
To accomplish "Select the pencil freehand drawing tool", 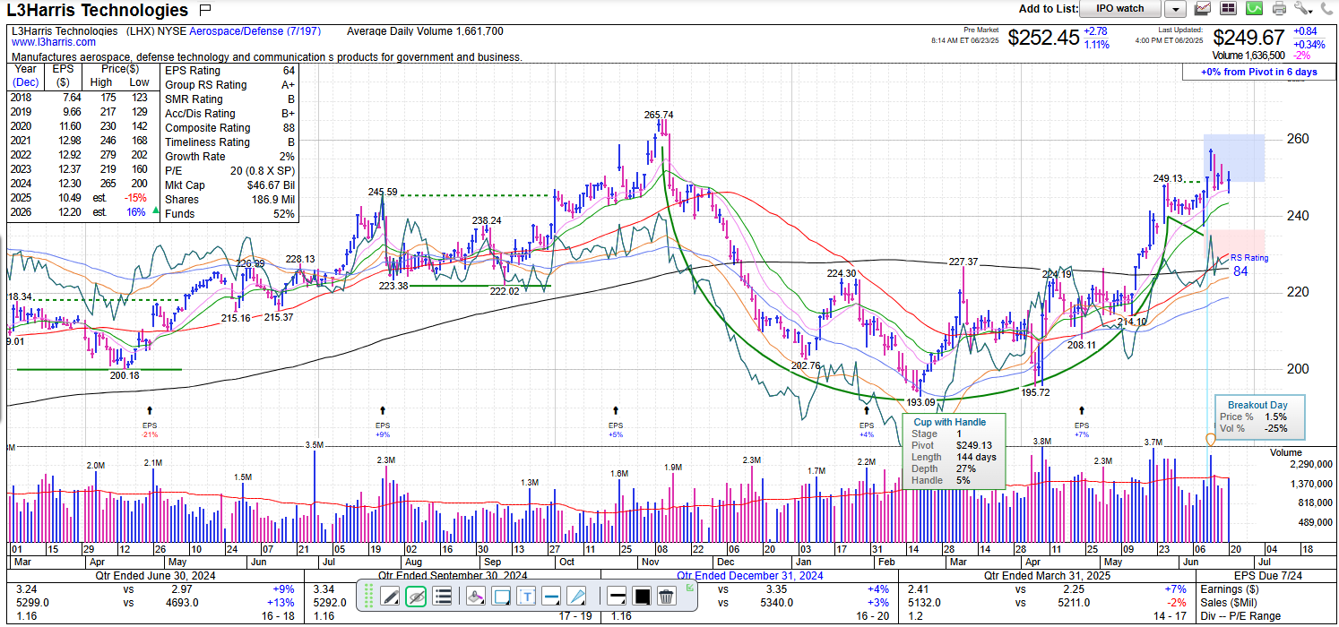I will [x=391, y=597].
